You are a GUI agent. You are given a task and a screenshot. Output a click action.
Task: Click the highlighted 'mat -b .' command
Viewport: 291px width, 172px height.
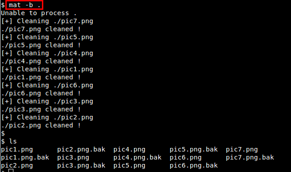(x=25, y=5)
